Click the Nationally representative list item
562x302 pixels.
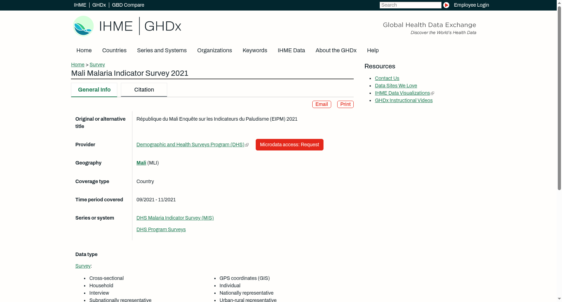pyautogui.click(x=246, y=293)
